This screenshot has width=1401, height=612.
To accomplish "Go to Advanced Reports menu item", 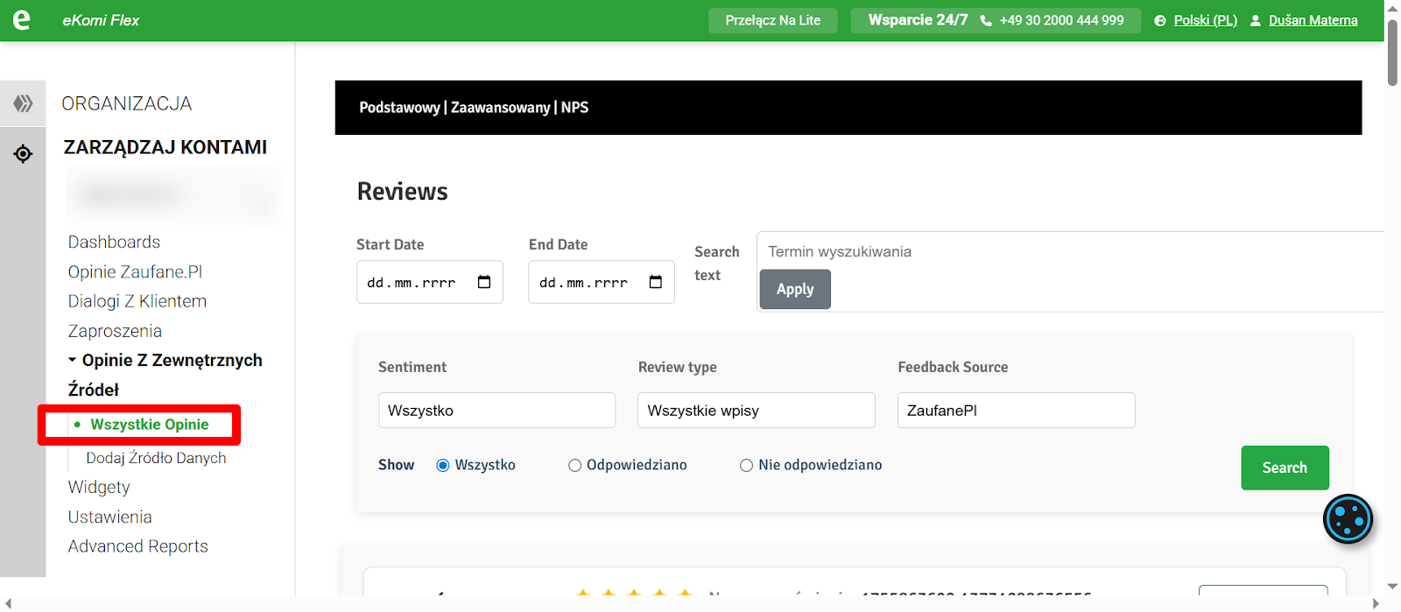I will pos(138,546).
